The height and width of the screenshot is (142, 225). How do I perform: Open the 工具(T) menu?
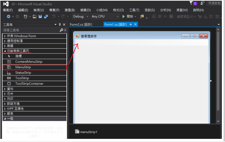pos(134,10)
